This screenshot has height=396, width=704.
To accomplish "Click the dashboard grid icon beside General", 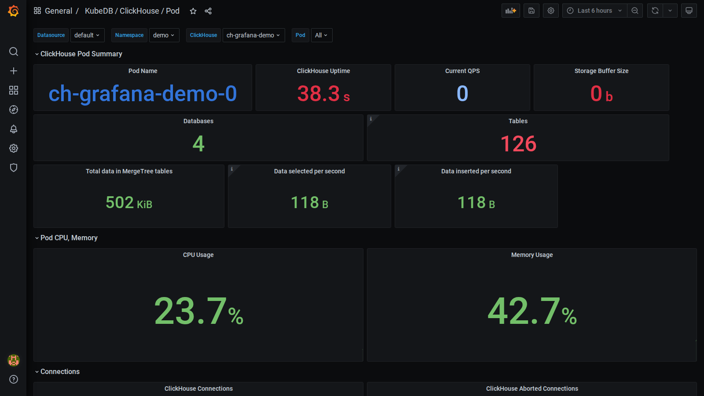I will [37, 11].
